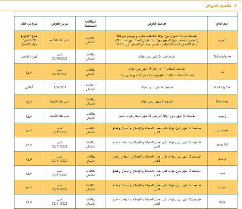The image size is (242, 209).
Task: Click the Dubai phone 31/10/2022 validity cell
Action: (60, 56)
